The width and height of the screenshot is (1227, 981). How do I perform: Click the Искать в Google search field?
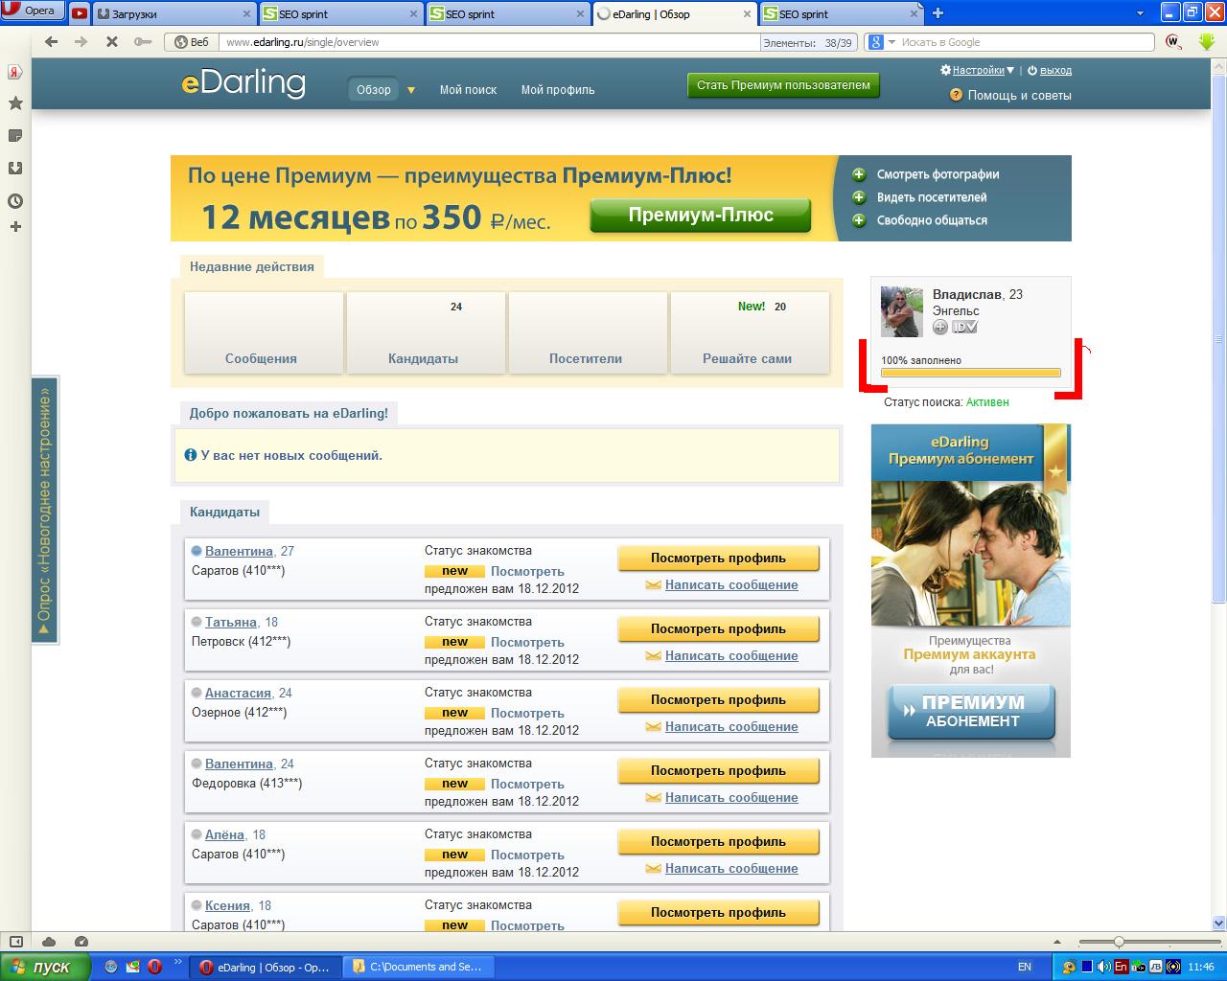tap(1026, 42)
